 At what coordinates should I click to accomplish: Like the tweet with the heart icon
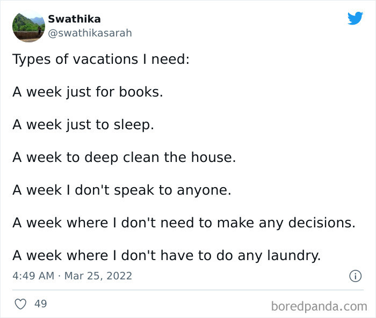click(20, 304)
